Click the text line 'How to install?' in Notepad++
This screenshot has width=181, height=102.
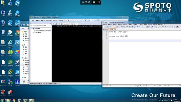pyautogui.click(x=118, y=32)
